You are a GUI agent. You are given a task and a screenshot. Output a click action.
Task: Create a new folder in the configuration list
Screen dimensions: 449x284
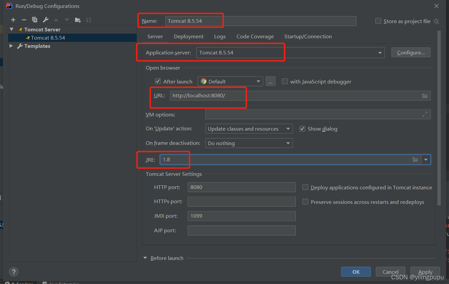tap(78, 20)
